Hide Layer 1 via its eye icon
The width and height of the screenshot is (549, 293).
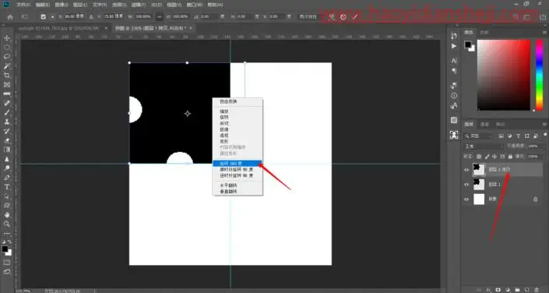(466, 185)
